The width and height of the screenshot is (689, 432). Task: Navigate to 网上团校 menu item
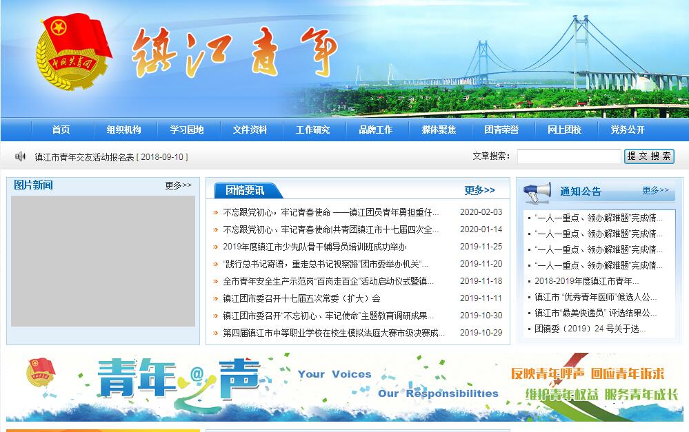(x=564, y=130)
